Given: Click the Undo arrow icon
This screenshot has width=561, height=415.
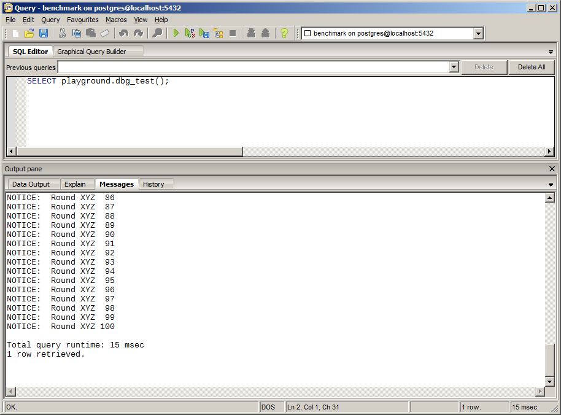Looking at the screenshot, I should 123,33.
